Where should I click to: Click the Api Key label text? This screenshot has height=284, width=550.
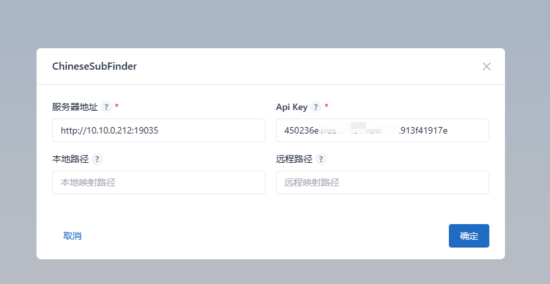coord(292,107)
